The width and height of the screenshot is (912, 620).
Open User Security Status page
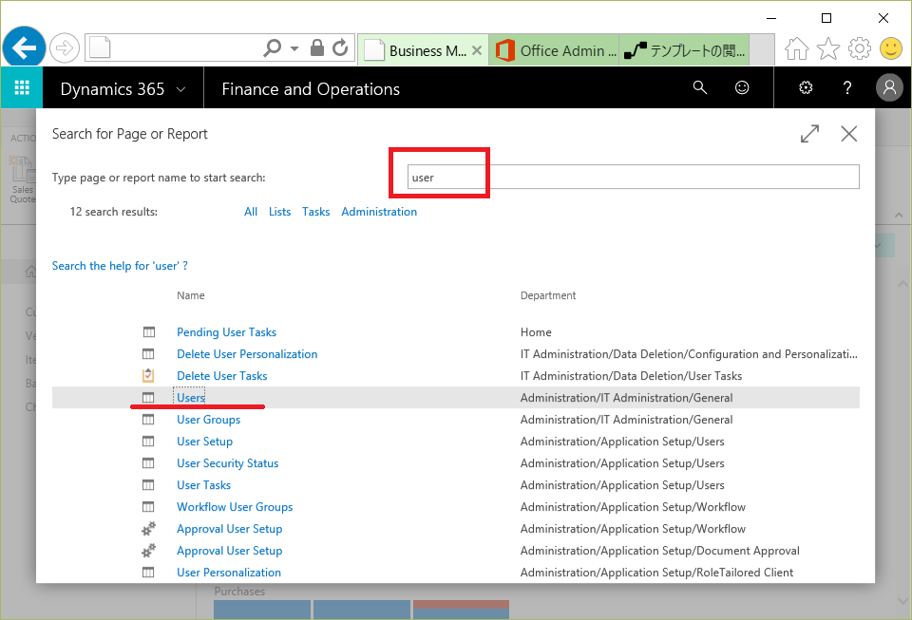coord(228,463)
